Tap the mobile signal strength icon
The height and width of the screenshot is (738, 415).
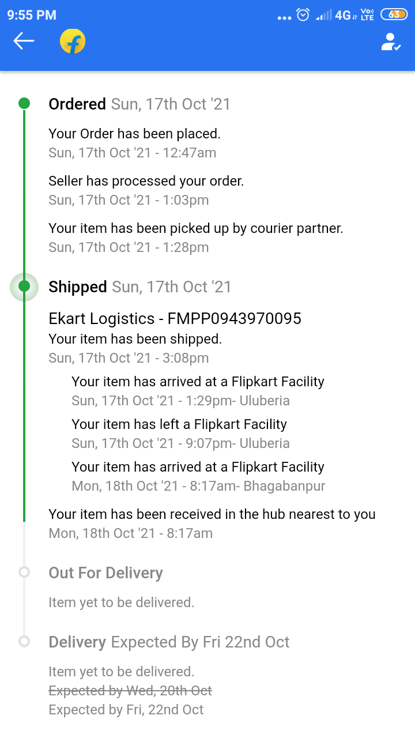point(324,15)
